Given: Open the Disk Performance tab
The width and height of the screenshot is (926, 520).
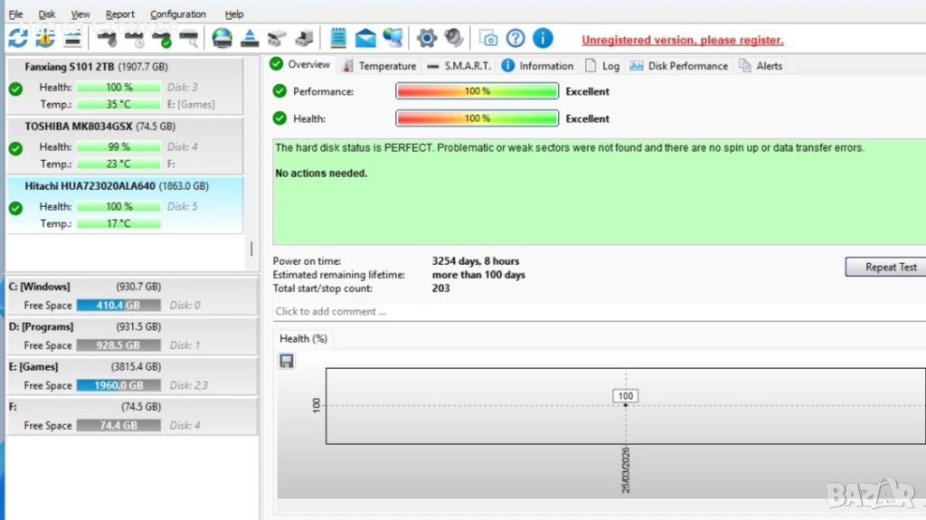Looking at the screenshot, I should click(x=678, y=66).
